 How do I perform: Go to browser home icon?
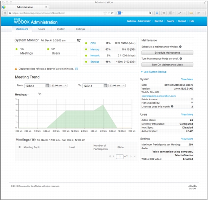pos(164,13)
